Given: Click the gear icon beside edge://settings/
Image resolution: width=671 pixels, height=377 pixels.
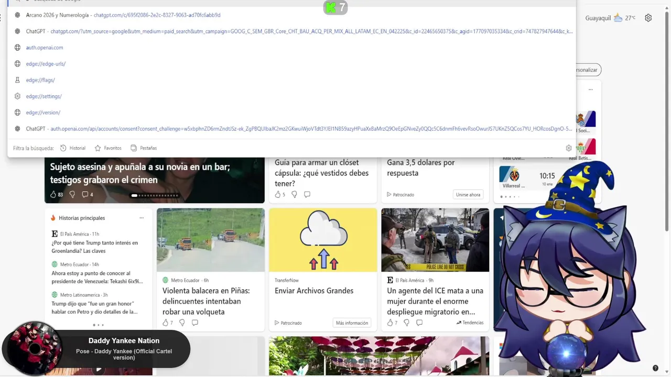Looking at the screenshot, I should coord(17,96).
